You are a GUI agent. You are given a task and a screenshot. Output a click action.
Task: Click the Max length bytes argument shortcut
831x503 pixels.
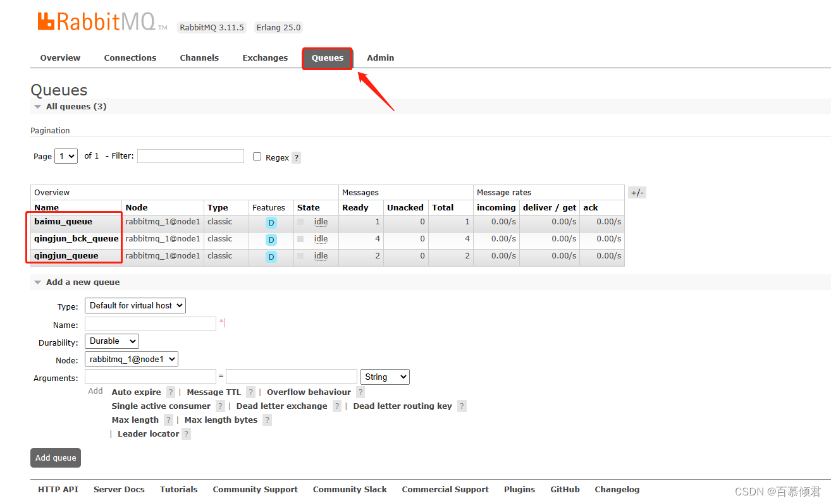pos(221,420)
